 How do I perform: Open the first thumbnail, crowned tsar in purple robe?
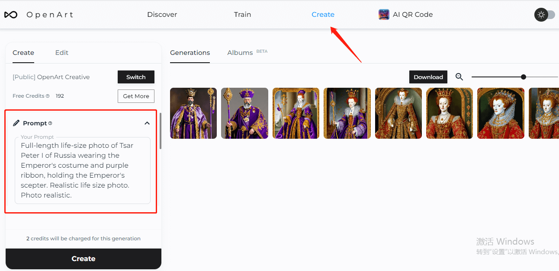point(194,113)
